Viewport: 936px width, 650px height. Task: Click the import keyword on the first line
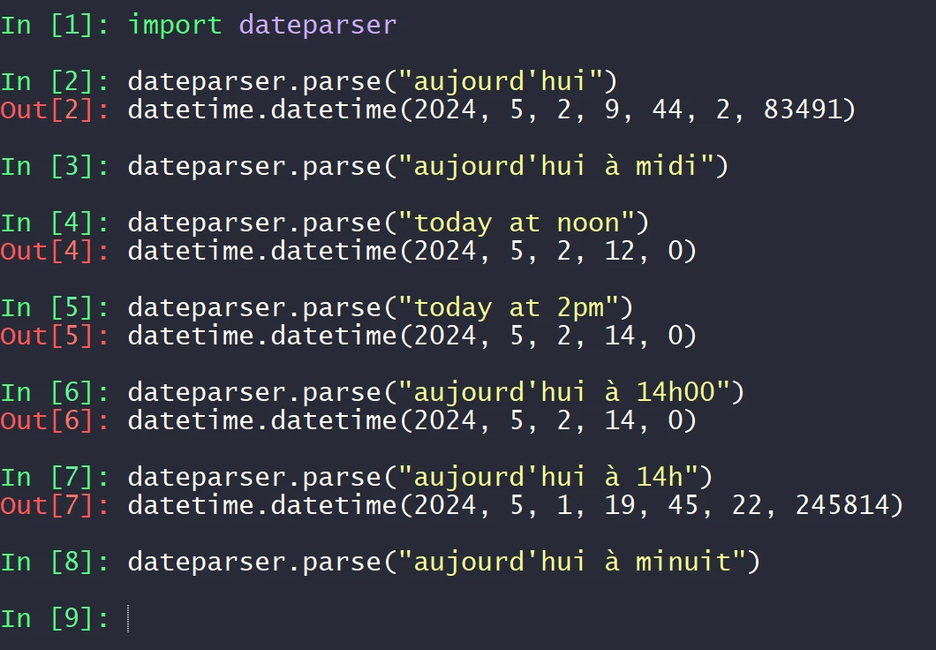click(175, 25)
